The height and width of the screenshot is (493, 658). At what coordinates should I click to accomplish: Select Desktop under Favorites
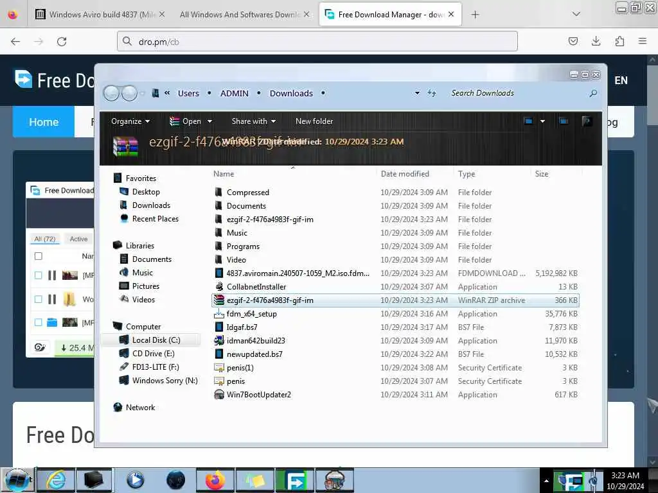(x=146, y=191)
